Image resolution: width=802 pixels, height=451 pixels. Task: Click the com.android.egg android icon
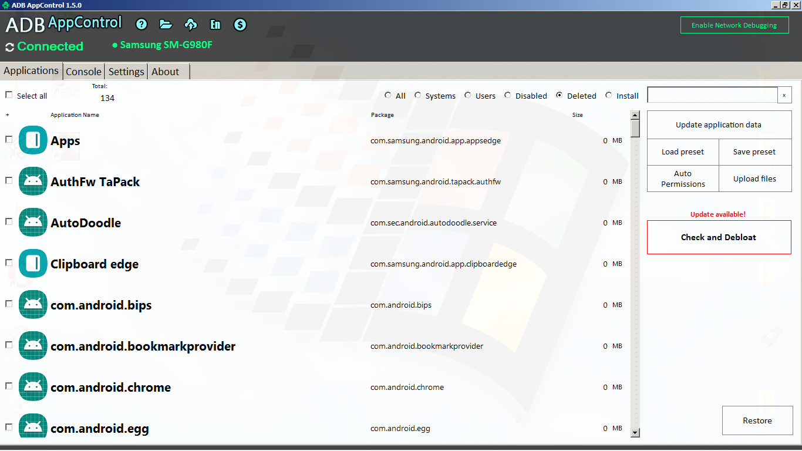(x=33, y=425)
